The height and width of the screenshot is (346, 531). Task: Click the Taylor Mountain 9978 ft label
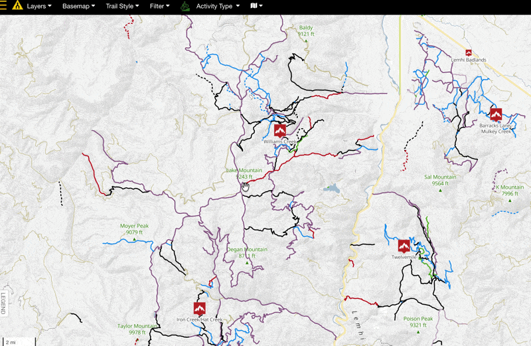[x=137, y=329]
